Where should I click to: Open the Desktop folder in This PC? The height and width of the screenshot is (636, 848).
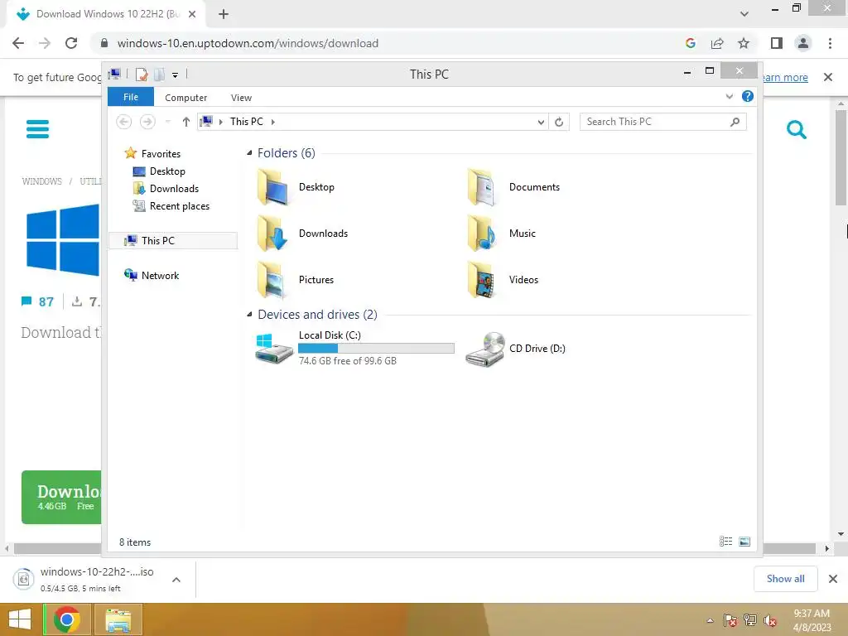[x=296, y=187]
